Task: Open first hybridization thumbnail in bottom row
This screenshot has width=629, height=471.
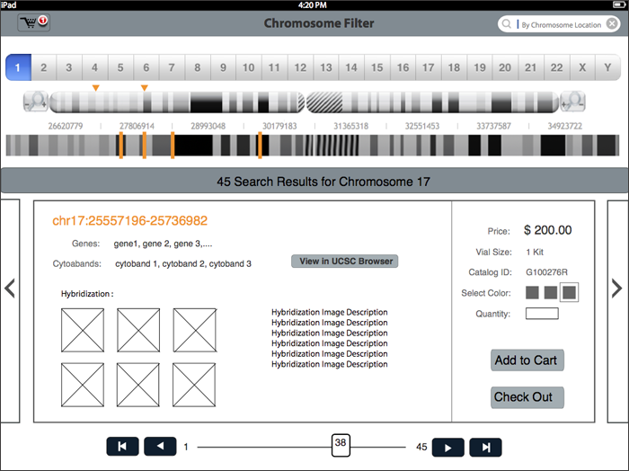Action: [83, 385]
